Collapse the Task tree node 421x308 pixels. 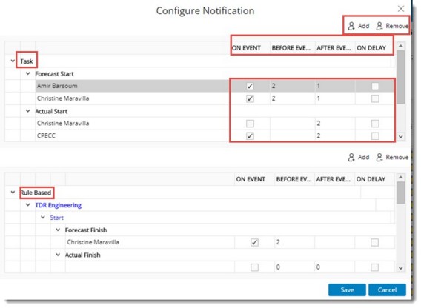pos(13,61)
